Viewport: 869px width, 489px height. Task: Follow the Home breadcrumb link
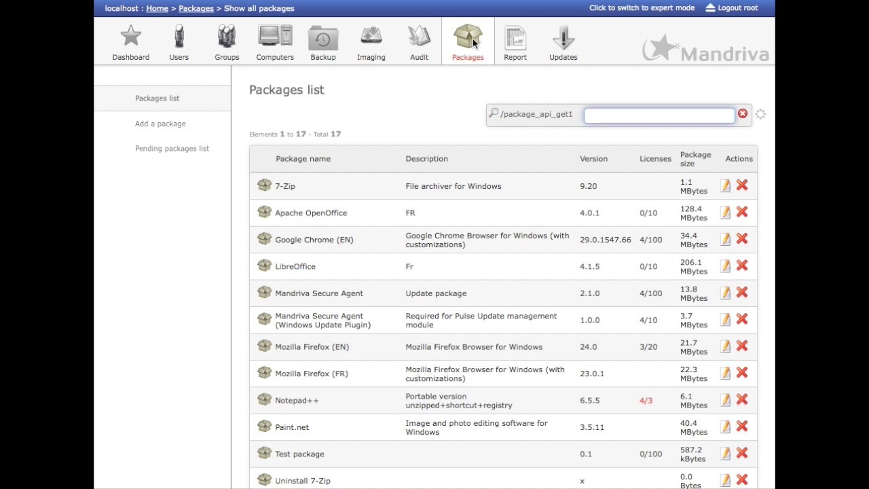(157, 8)
